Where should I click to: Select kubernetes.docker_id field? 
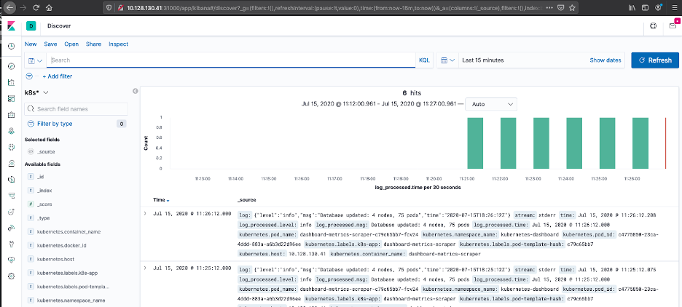(62, 246)
